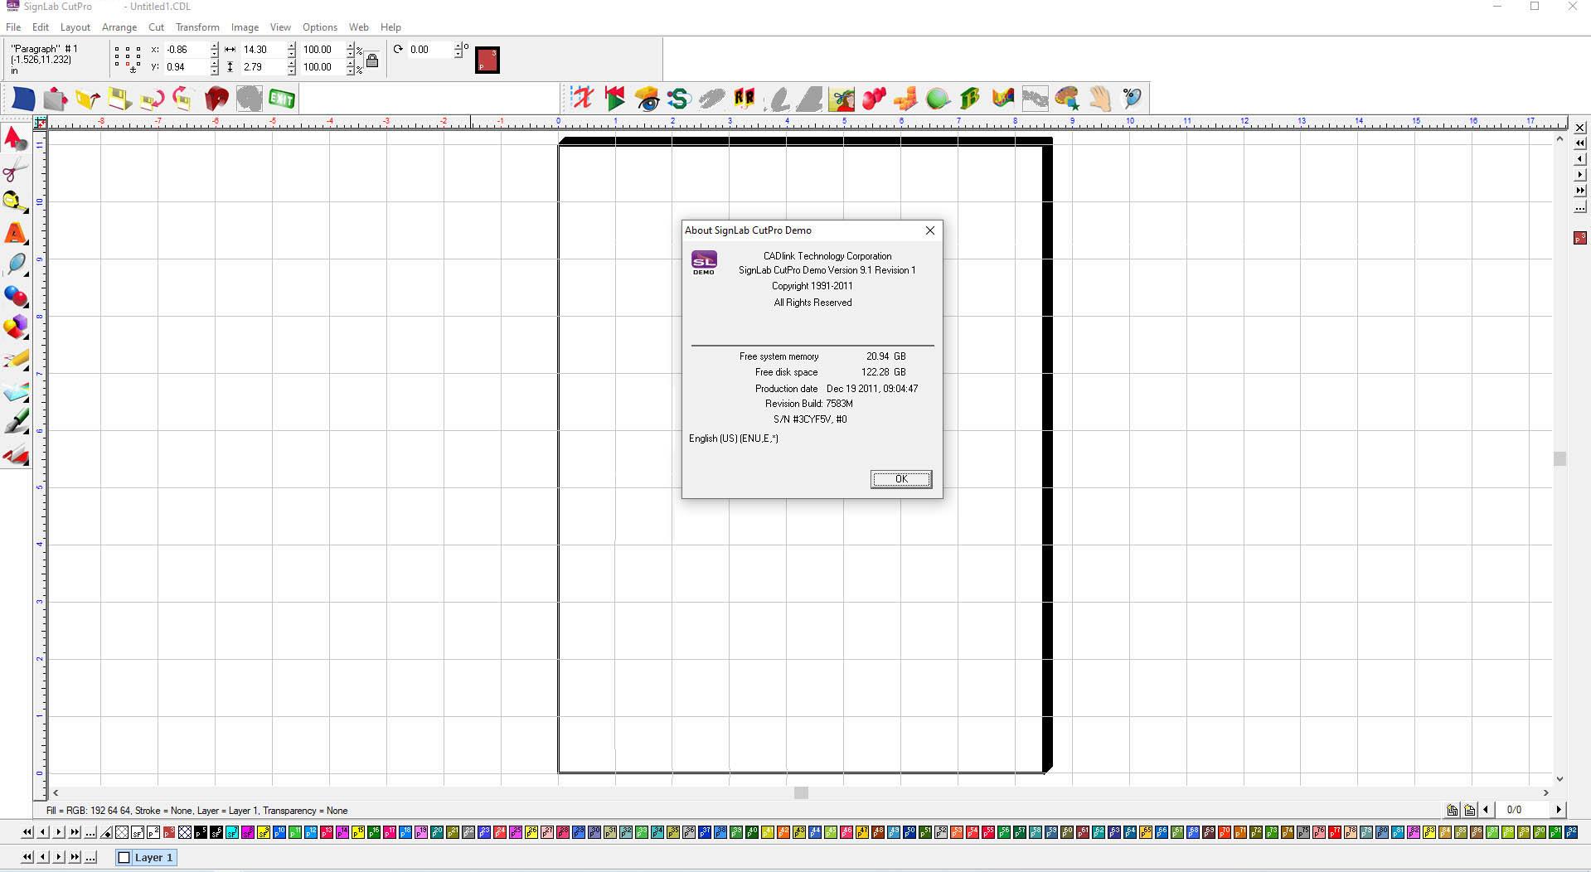Click the green sphere toolbar icon

[938, 99]
